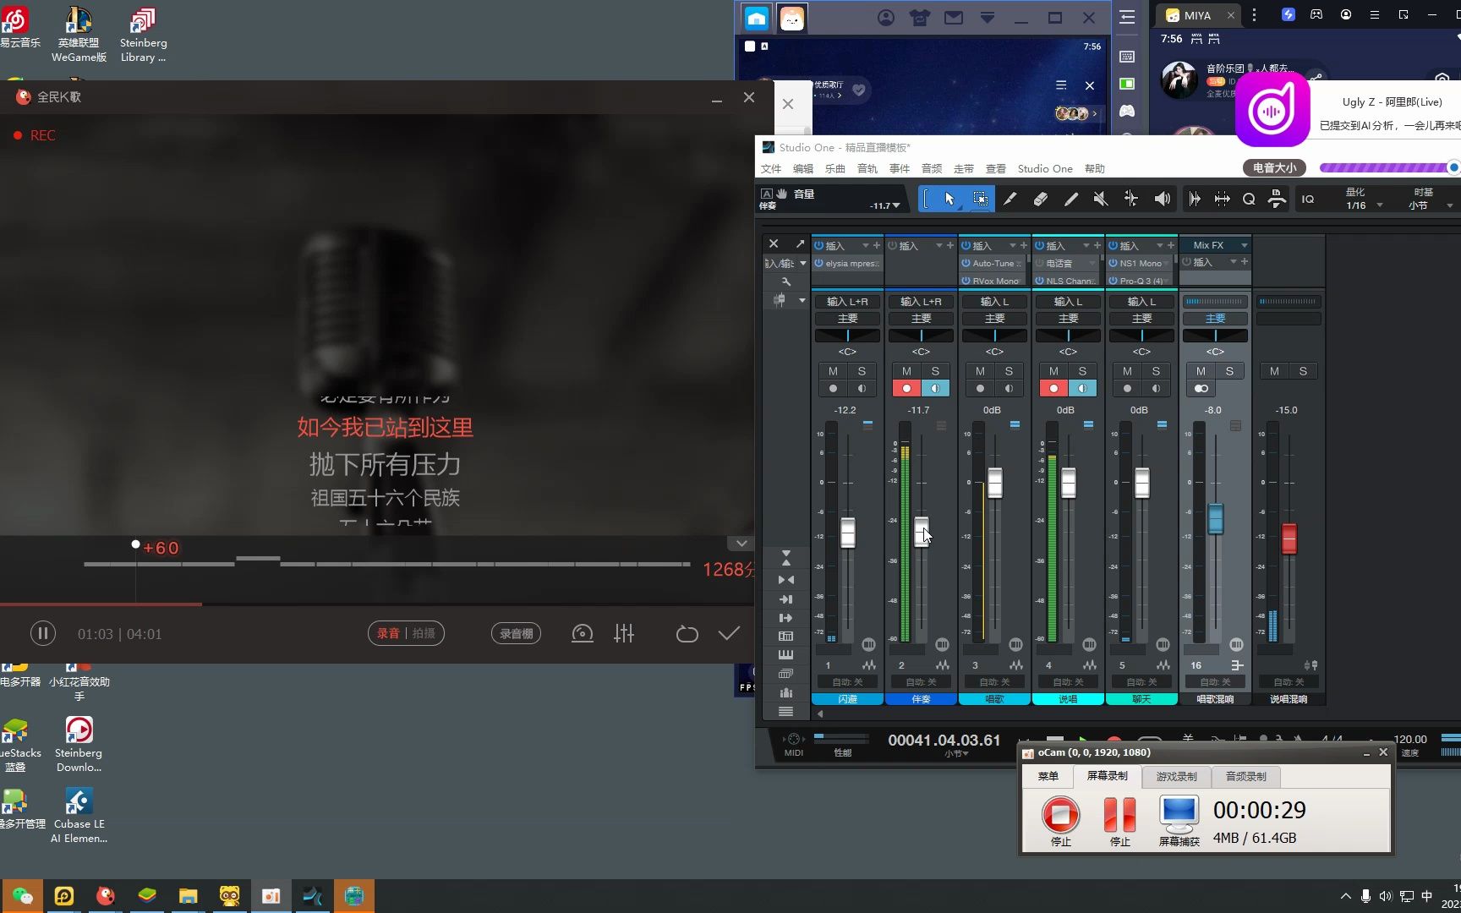Open the Steinberg Library desktop shortcut

pos(143,36)
